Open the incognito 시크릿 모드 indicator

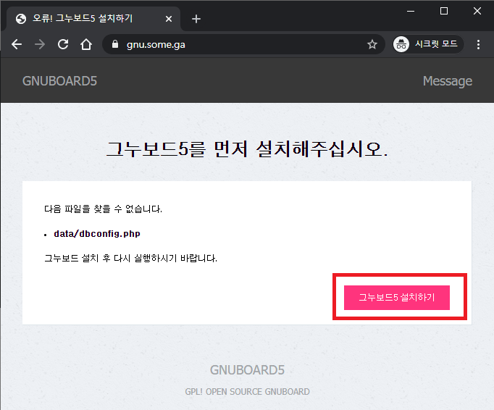click(x=426, y=44)
